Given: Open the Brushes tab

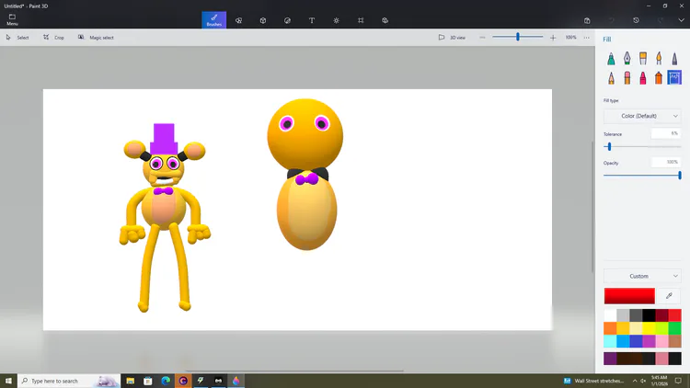Looking at the screenshot, I should (213, 20).
